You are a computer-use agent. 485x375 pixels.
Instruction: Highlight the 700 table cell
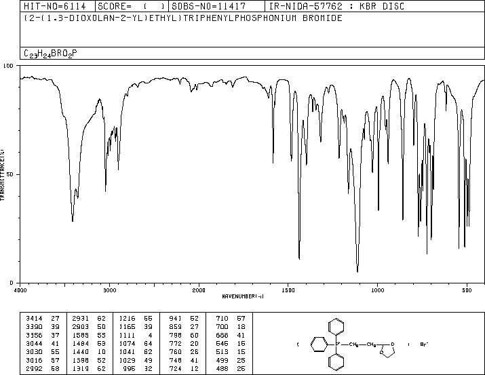pos(222,326)
